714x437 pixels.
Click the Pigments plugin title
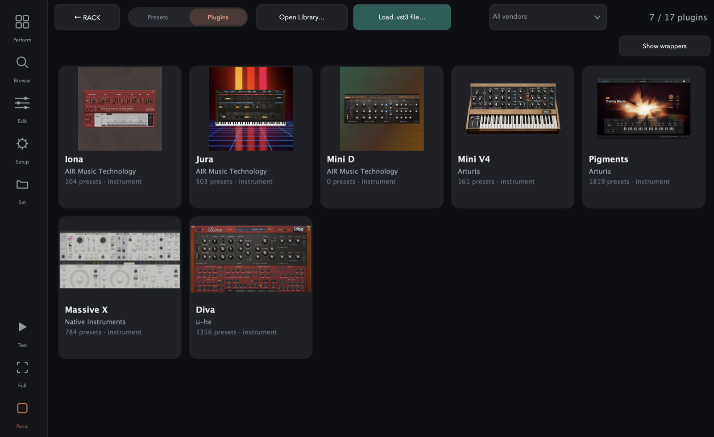click(608, 159)
